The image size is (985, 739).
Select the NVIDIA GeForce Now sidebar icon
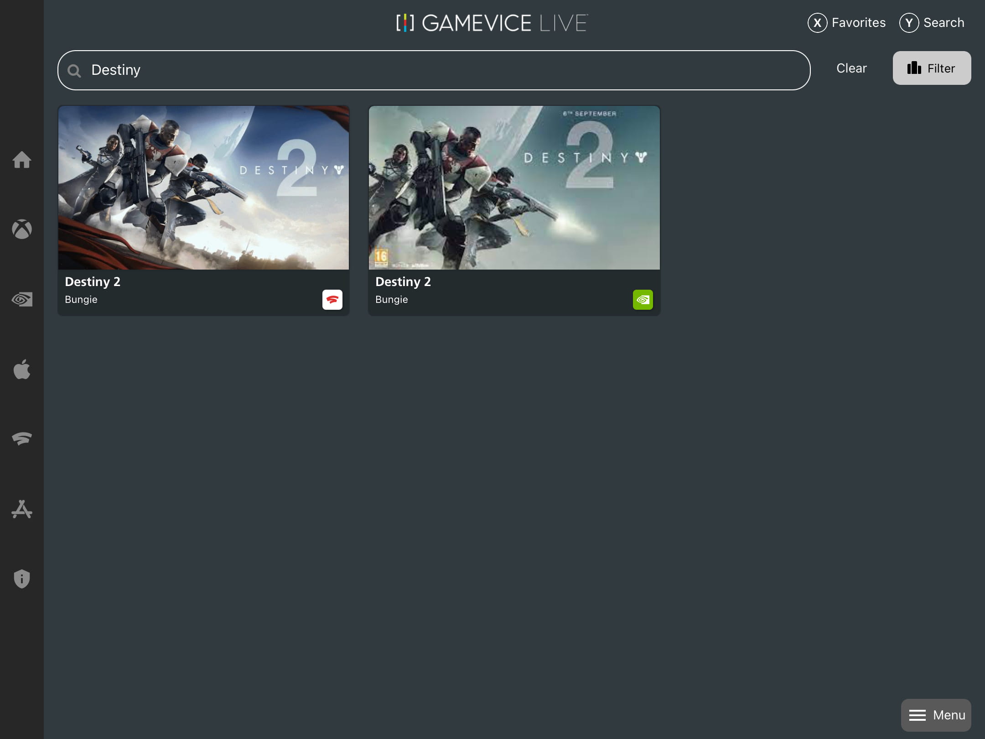[21, 299]
